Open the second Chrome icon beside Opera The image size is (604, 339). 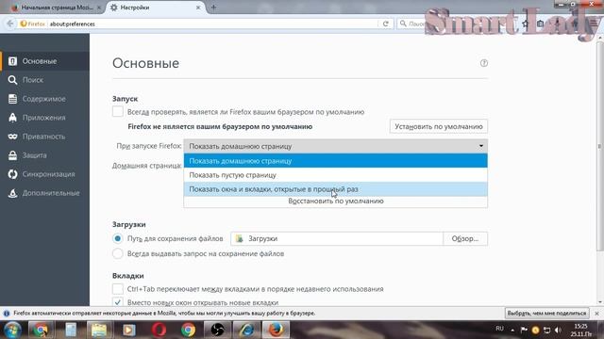tap(188, 330)
